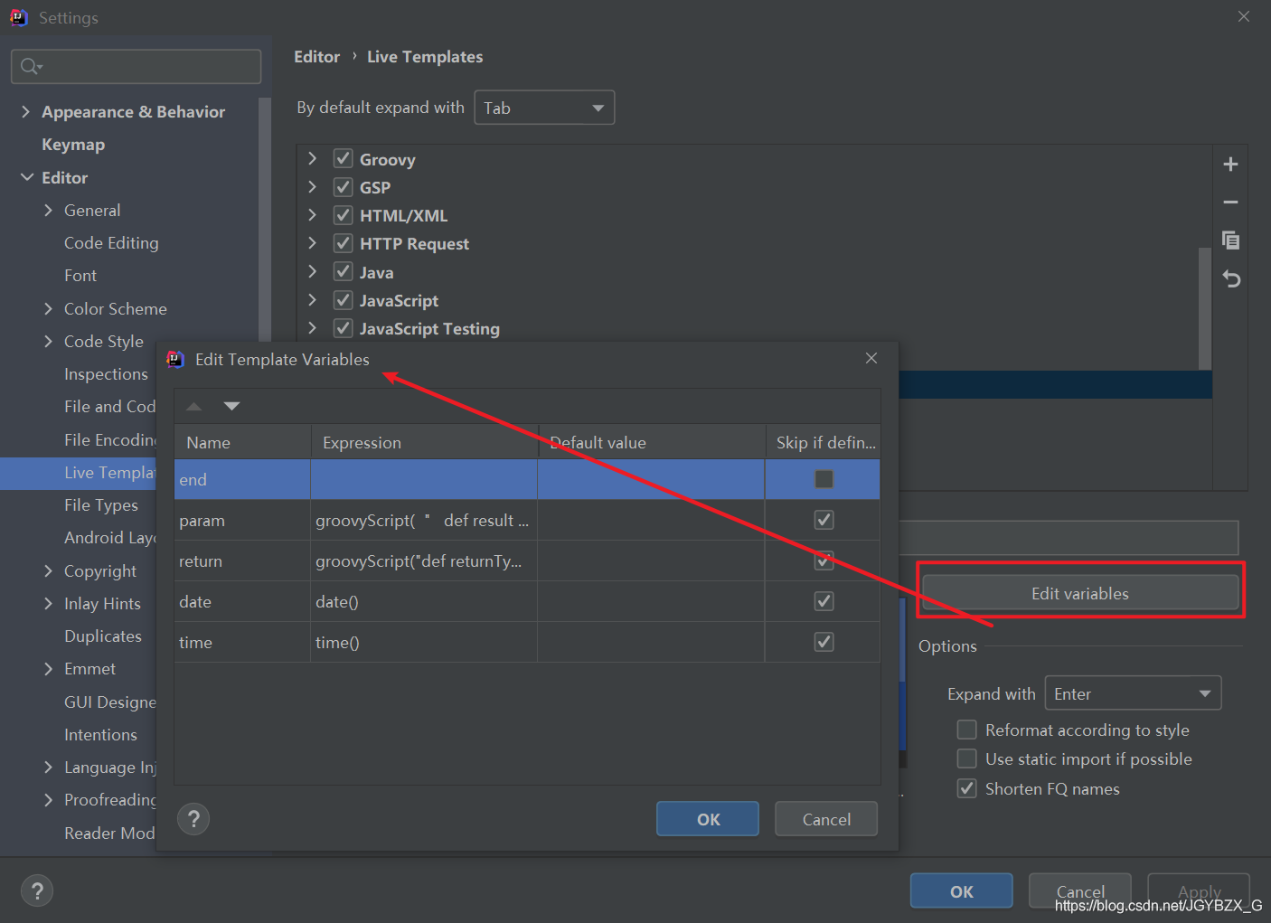Viewport: 1271px width, 923px height.
Task: Expand the GSP template group
Action: click(312, 186)
